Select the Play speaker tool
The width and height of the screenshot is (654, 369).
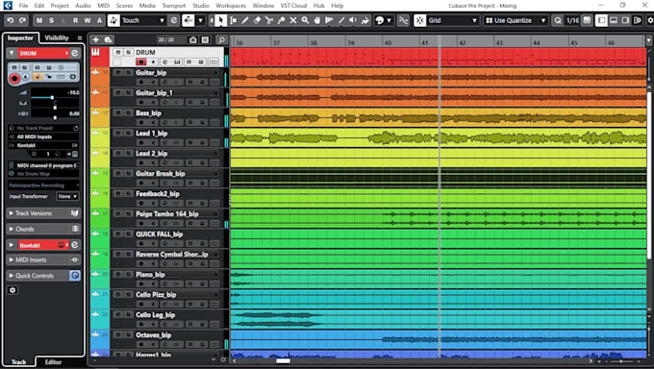pyautogui.click(x=353, y=20)
